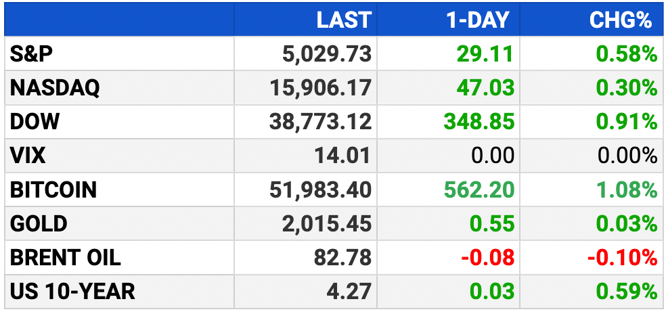Open the BITCOIN row label
Viewport: 666px width, 314px height.
(x=53, y=190)
